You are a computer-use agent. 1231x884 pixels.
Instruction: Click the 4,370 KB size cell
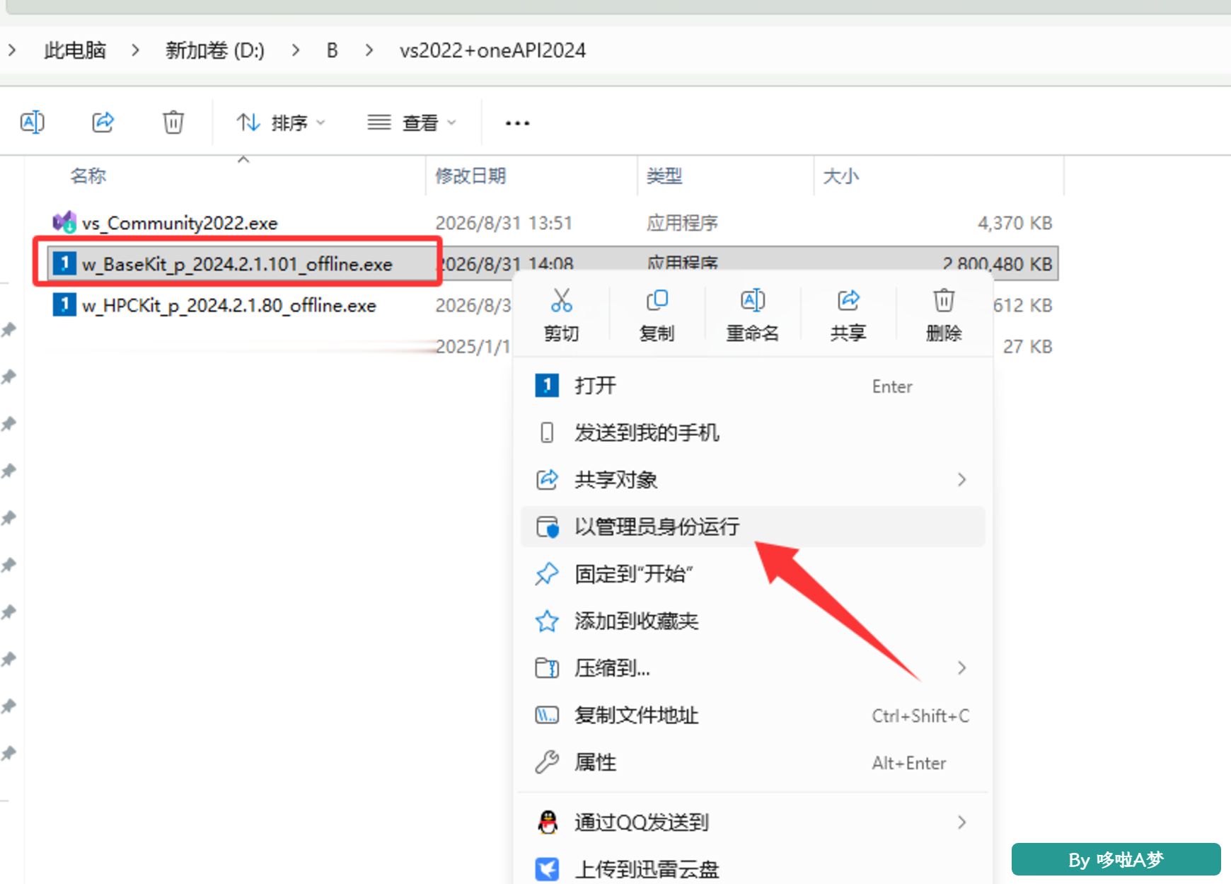(1015, 223)
